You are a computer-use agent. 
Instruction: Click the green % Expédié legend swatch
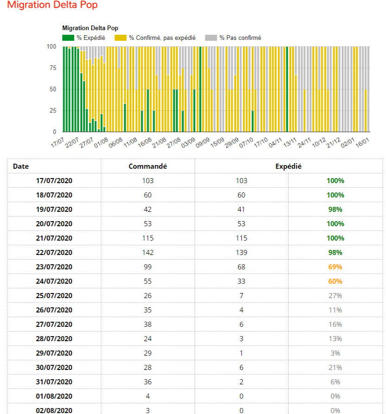tap(68, 38)
